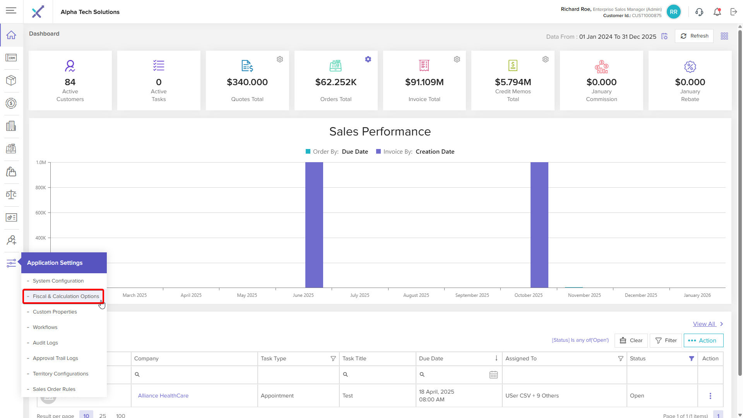The height and width of the screenshot is (418, 743).
Task: Open the support headset icon
Action: point(699,12)
